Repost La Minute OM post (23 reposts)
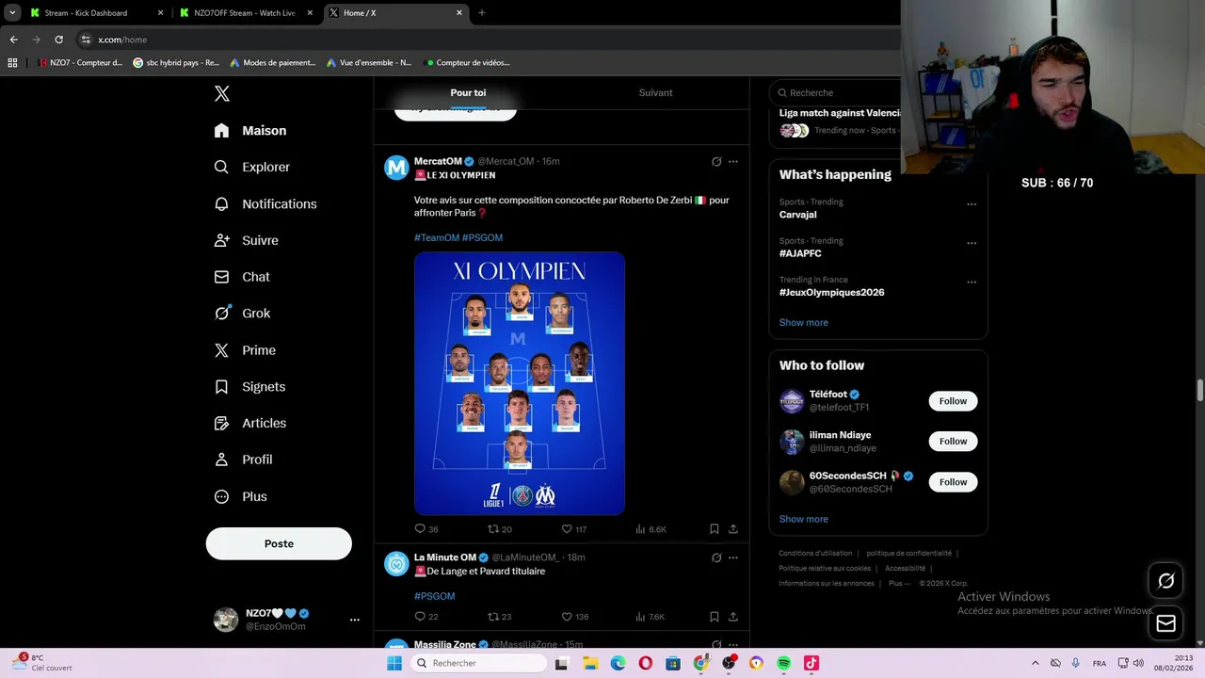Viewport: 1205px width, 678px height. (x=499, y=617)
